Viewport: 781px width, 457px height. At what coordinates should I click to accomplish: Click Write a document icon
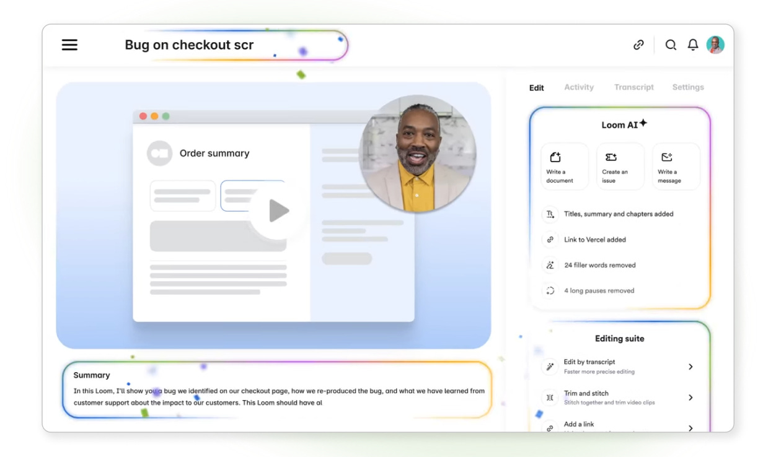(555, 157)
